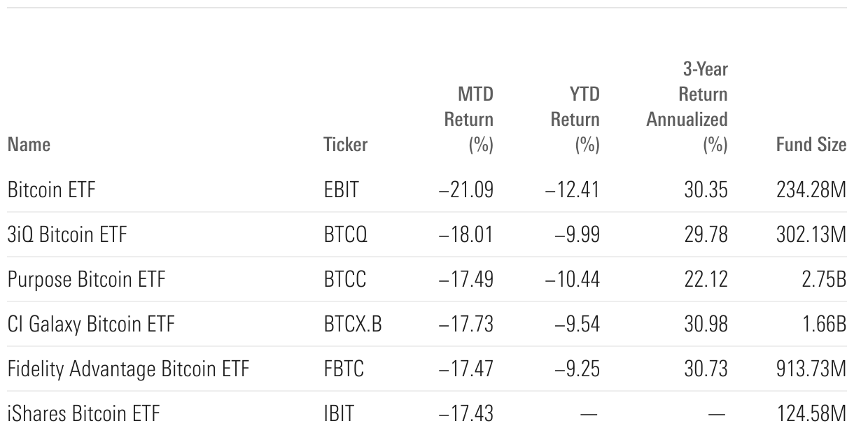Select the MTD Return (%) column header
Viewport: 854px width, 442px height.
click(468, 120)
